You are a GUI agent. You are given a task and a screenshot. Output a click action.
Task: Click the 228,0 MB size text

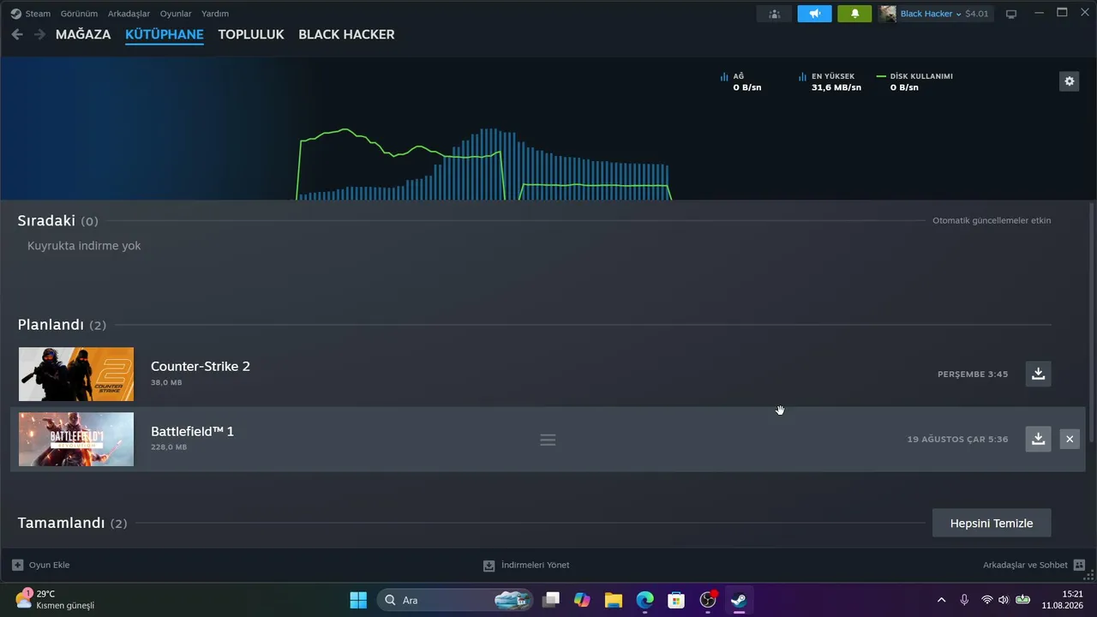(169, 447)
